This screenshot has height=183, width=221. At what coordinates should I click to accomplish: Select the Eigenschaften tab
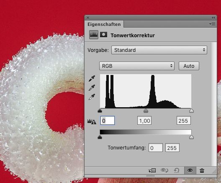(x=104, y=24)
